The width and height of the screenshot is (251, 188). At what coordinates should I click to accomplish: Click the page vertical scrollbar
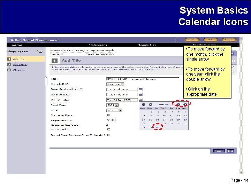pos(241,105)
